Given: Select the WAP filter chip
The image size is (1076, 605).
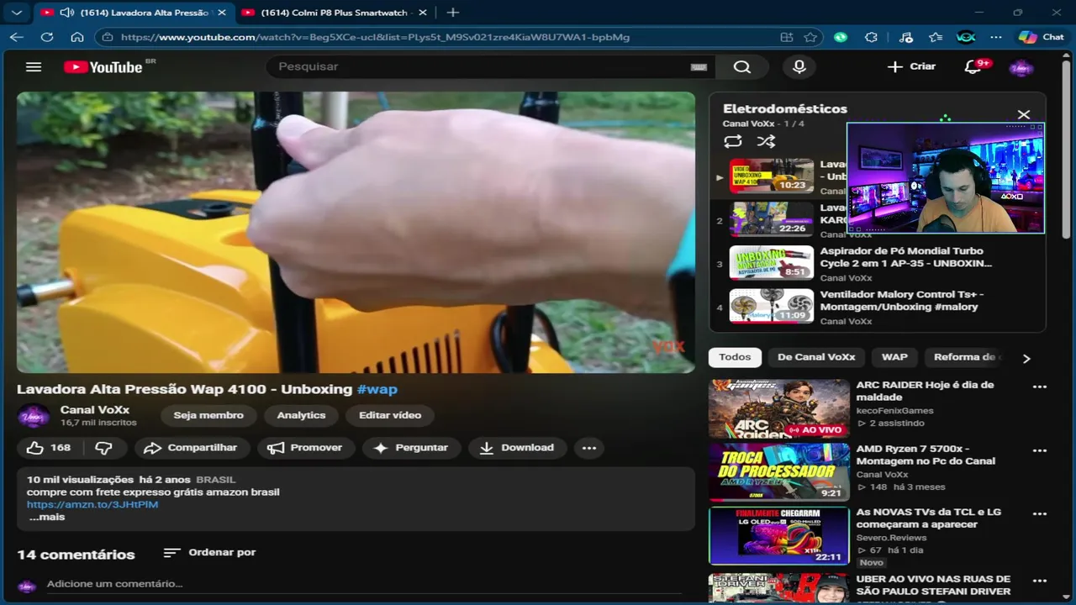Looking at the screenshot, I should tap(894, 357).
